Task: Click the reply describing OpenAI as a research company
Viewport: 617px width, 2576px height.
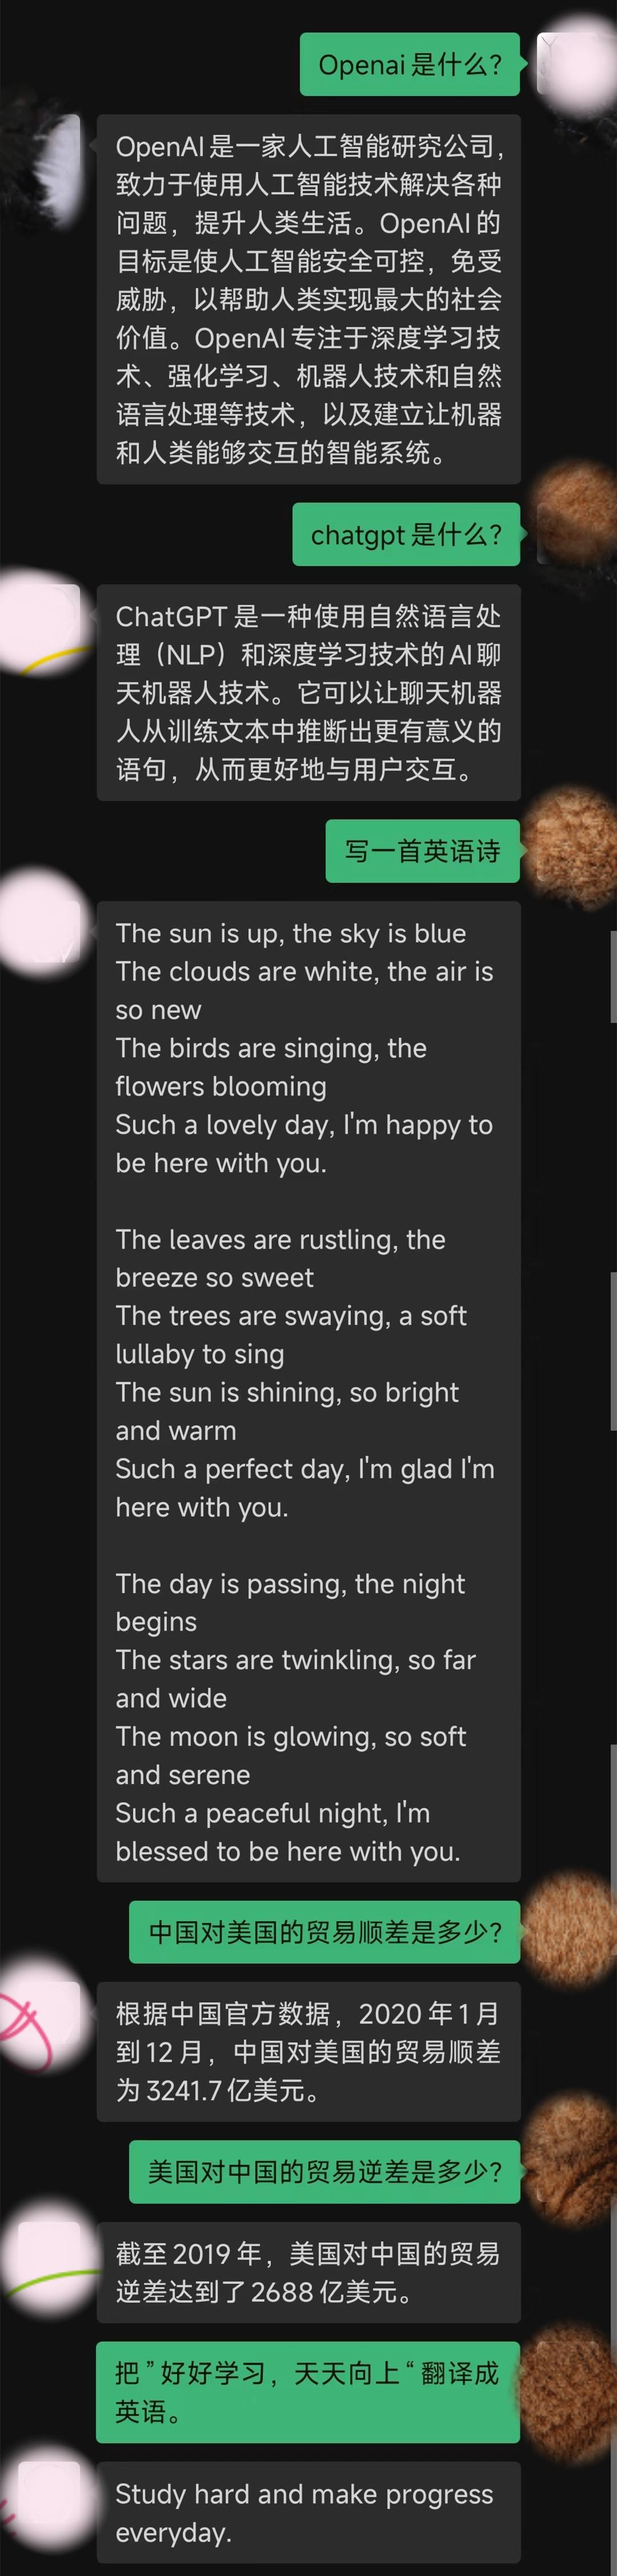Action: click(x=308, y=299)
